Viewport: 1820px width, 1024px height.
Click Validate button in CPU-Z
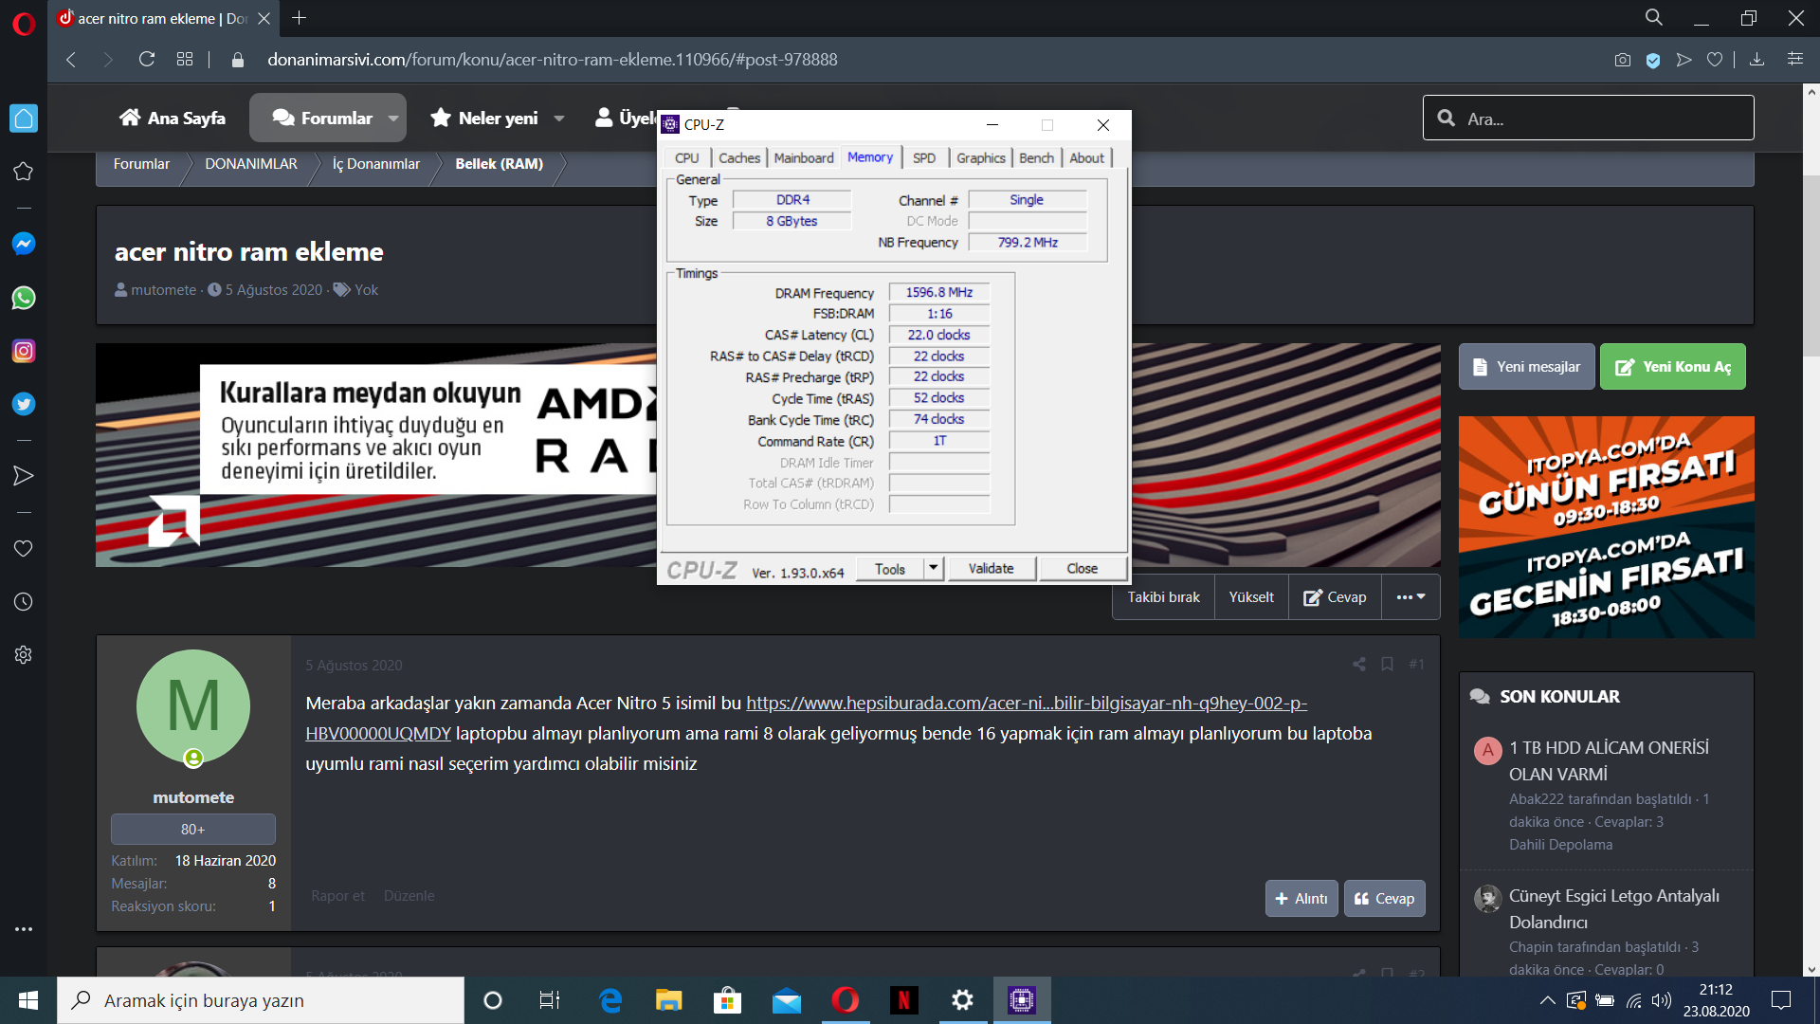point(992,568)
